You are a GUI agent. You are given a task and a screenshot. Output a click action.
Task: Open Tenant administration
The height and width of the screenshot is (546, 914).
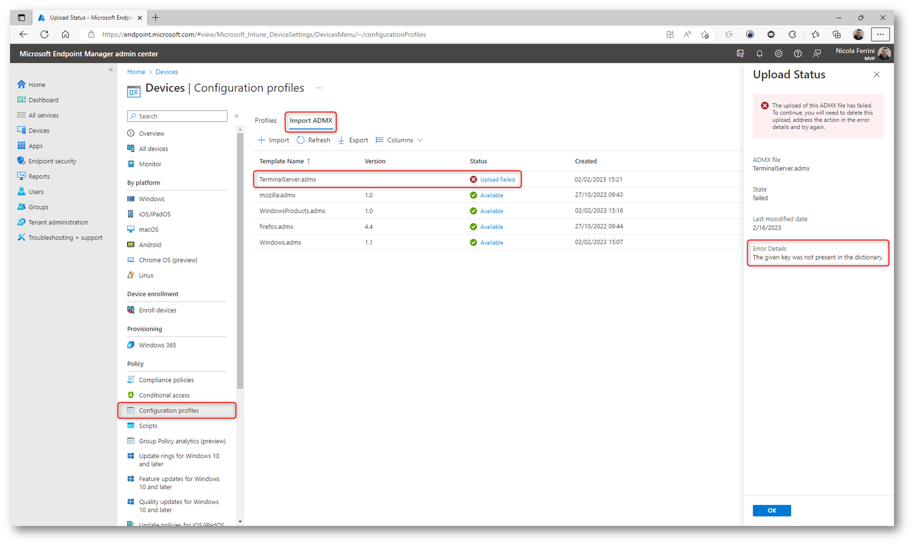58,222
